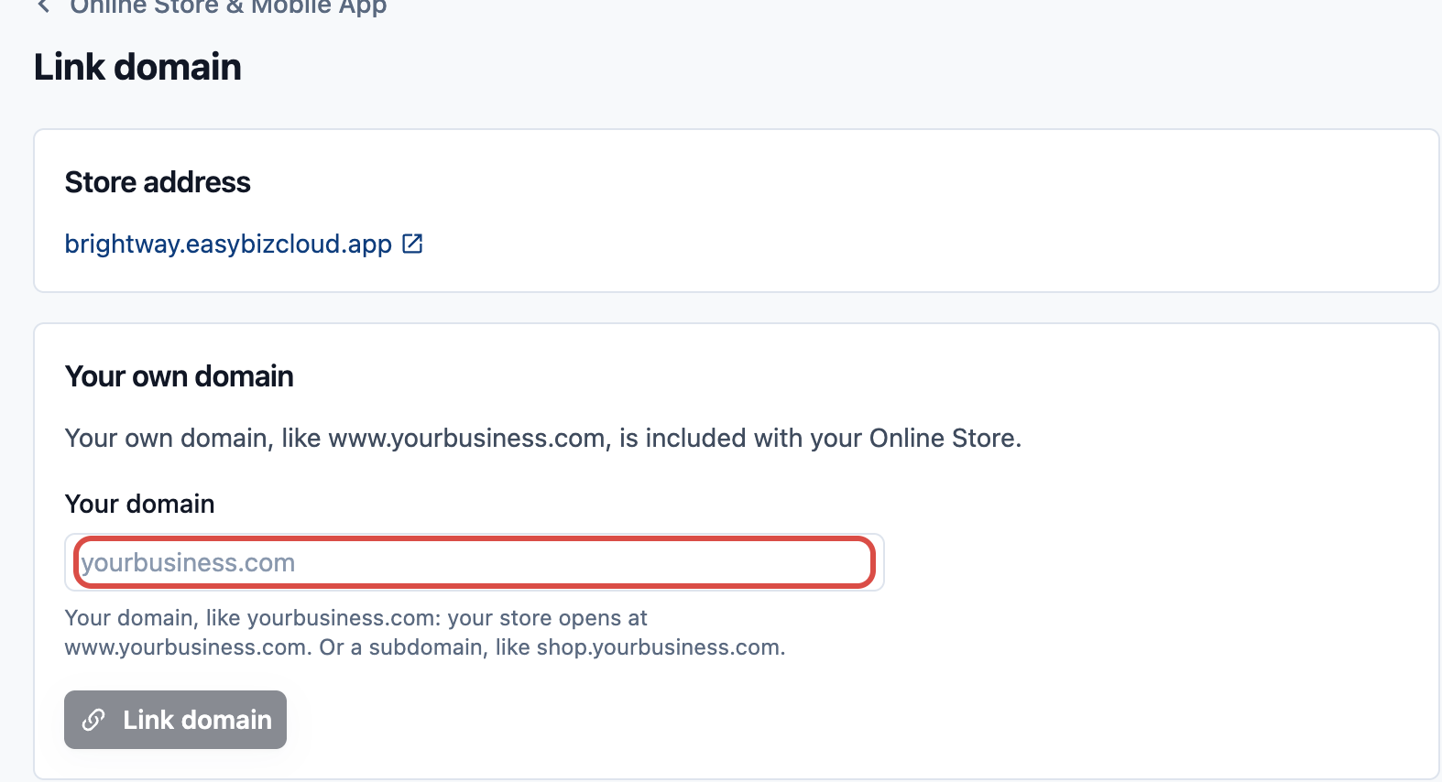1442x782 pixels.
Task: Click the back chevron arrow icon
Action: (43, 6)
